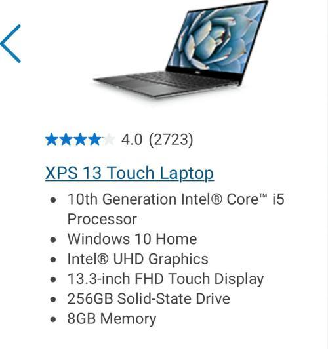Select the second blue rating star
This screenshot has height=349, width=328.
(66, 140)
